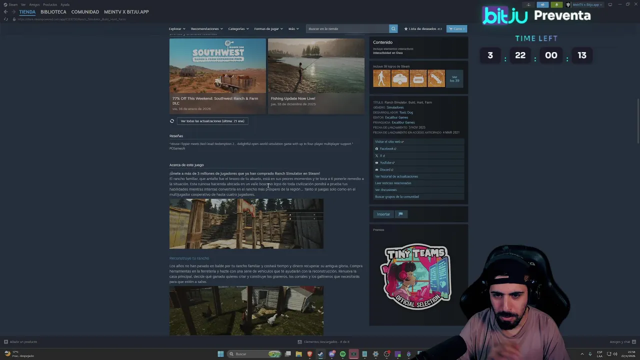Open Discord from the taskbar
640x360 pixels.
click(331, 354)
